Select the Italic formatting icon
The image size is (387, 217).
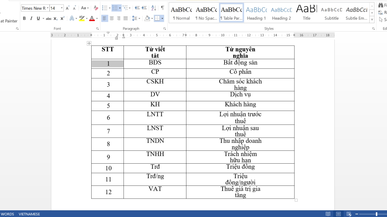(31, 18)
